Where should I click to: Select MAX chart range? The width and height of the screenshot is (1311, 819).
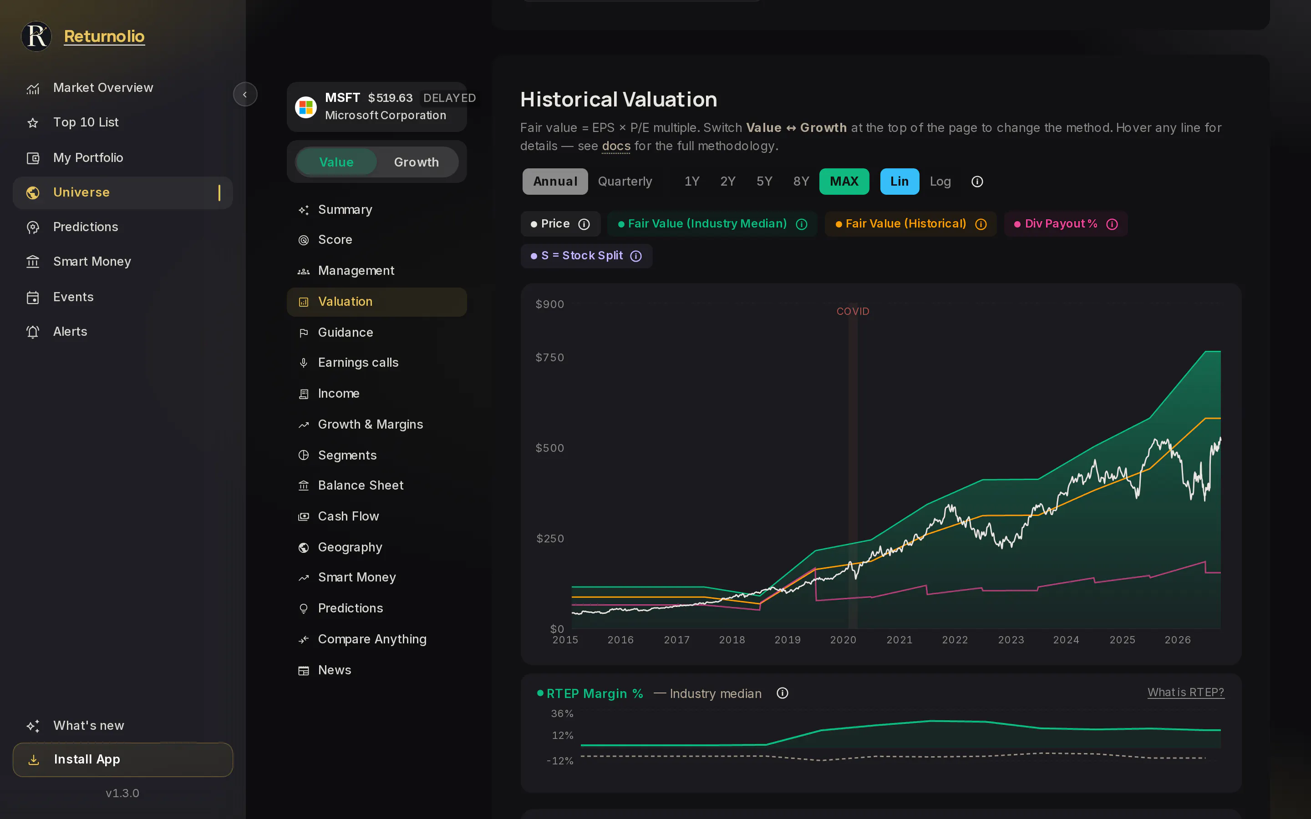click(844, 182)
